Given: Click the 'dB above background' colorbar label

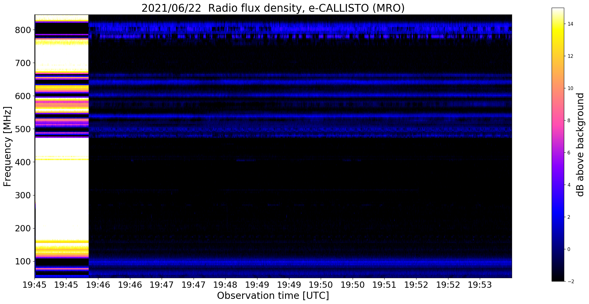Looking at the screenshot, I should point(580,145).
